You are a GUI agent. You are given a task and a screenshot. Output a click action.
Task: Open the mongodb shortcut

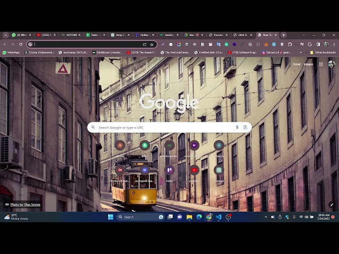point(145,174)
